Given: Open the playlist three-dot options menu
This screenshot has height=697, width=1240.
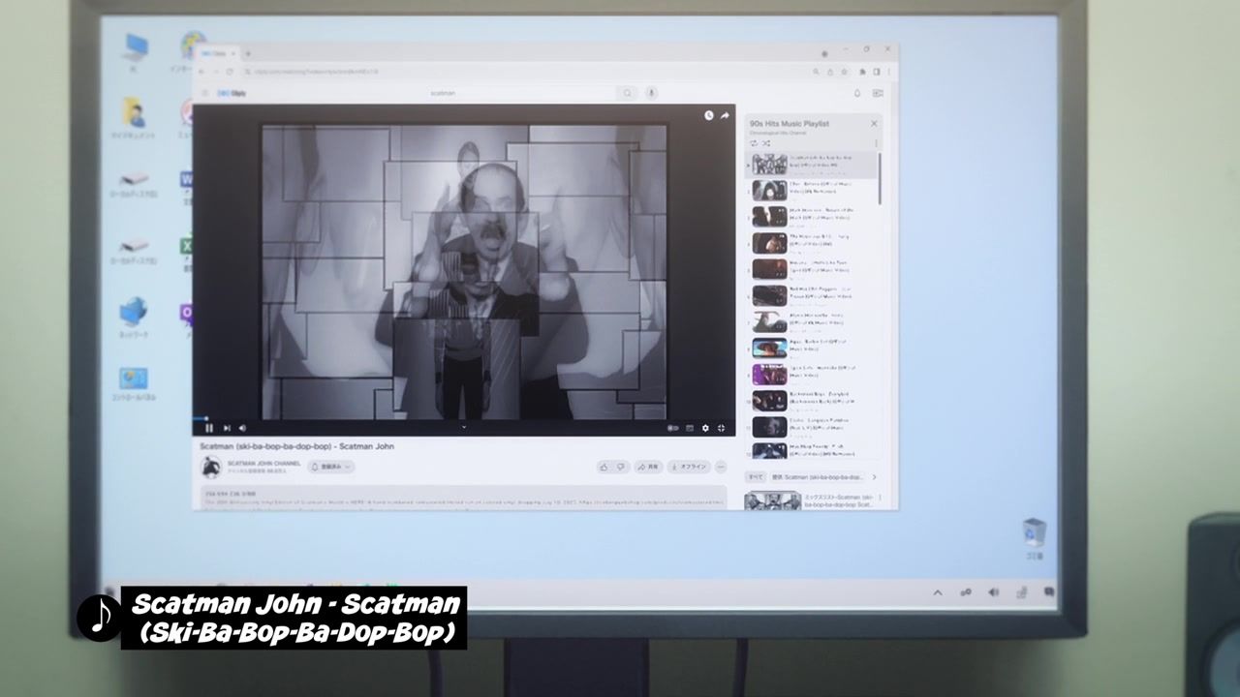Looking at the screenshot, I should coord(876,143).
